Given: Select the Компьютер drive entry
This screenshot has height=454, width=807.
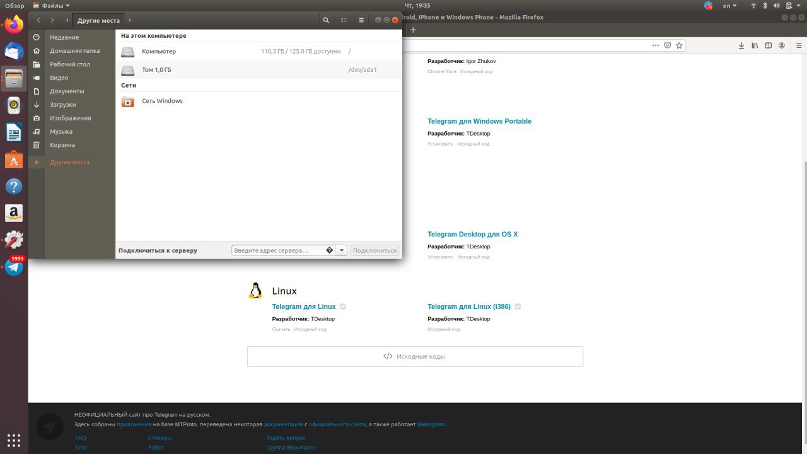Looking at the screenshot, I should pos(258,51).
